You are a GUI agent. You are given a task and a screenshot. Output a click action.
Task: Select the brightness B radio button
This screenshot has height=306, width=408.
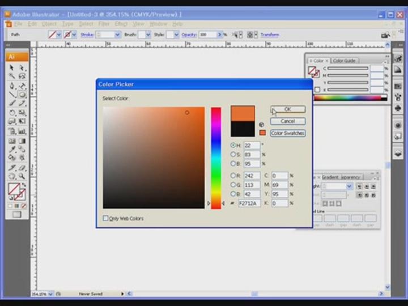click(233, 163)
